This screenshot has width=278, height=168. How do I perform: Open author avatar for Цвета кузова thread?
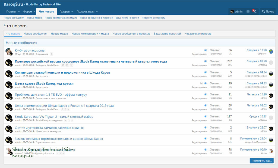point(9,85)
